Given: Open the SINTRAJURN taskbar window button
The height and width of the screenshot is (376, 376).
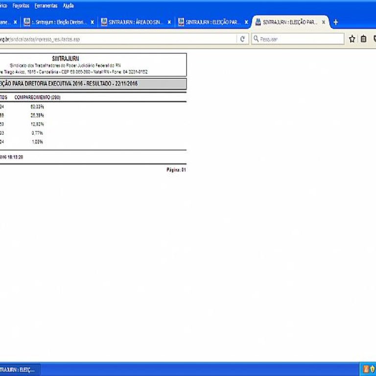Looking at the screenshot, I should coord(20,370).
